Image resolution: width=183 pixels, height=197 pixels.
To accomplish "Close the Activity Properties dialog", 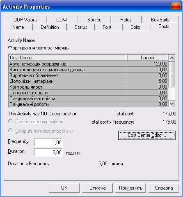I will [x=176, y=6].
